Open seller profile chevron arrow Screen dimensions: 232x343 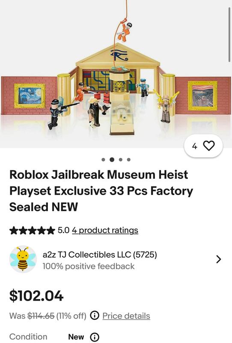click(x=218, y=259)
